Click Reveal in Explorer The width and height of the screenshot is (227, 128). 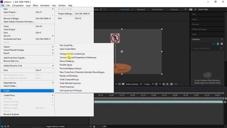coord(27,114)
